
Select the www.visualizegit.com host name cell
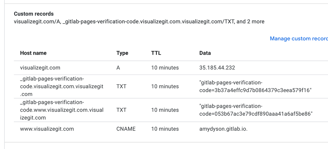coord(47,129)
